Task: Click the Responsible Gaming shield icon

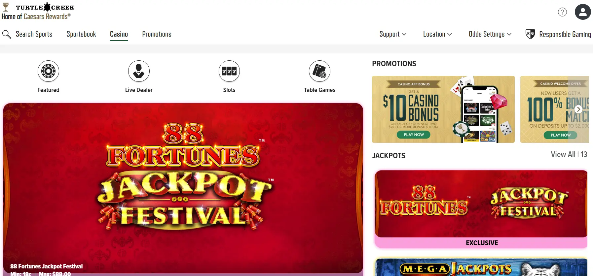Action: coord(530,34)
